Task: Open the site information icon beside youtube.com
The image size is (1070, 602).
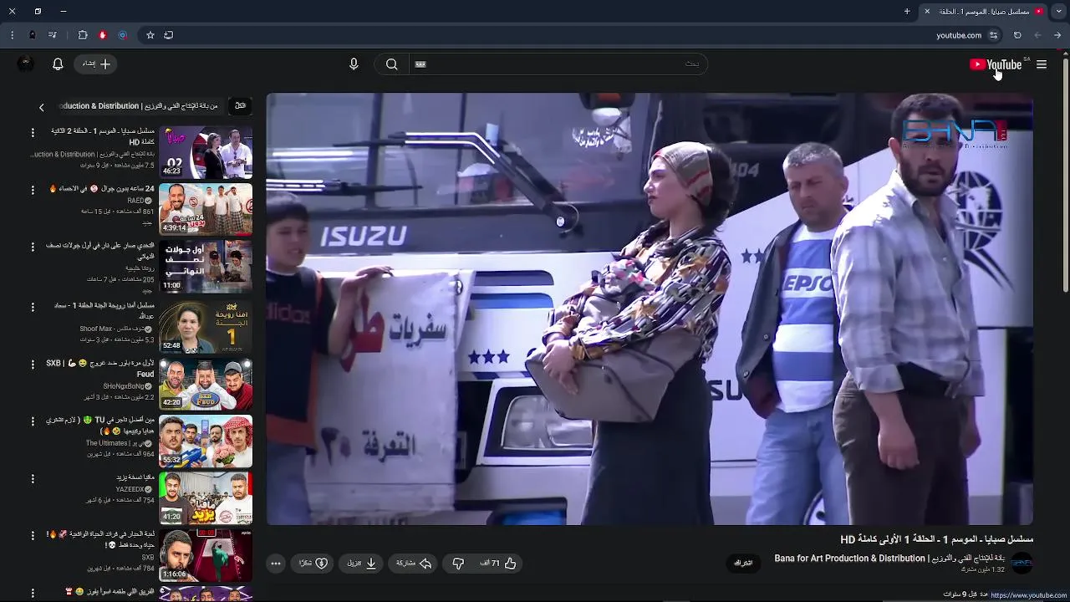Action: 993,35
